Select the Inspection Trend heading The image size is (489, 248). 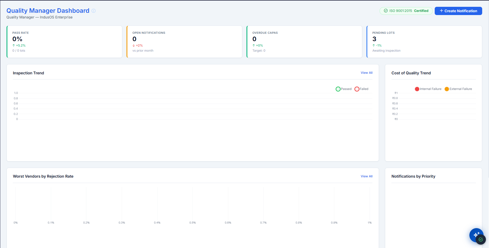[28, 73]
